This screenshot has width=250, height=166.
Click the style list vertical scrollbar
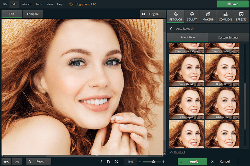point(245,106)
